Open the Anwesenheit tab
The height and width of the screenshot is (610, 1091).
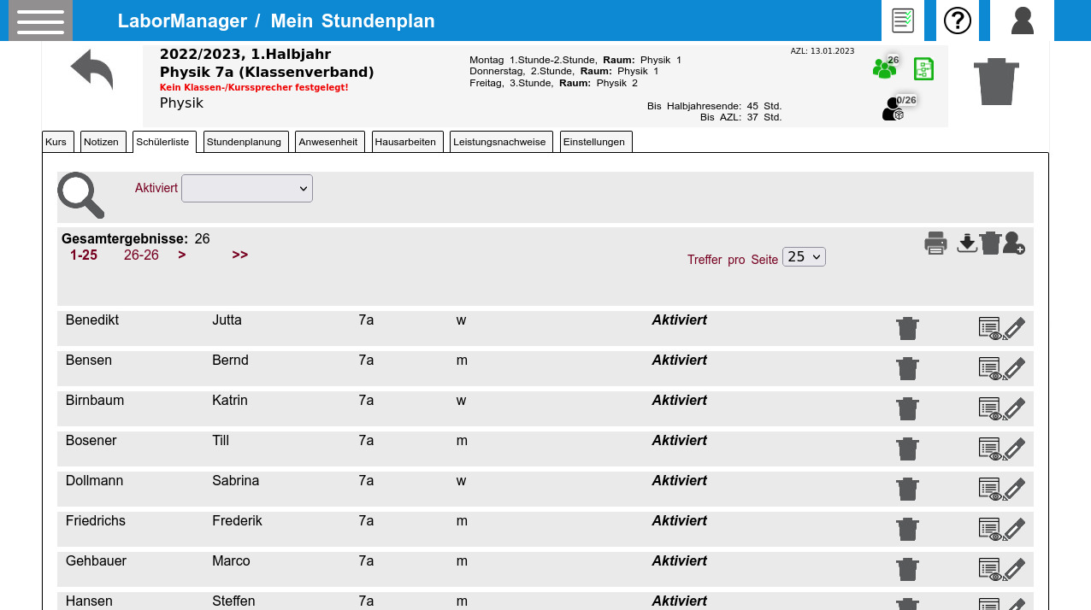pos(330,142)
